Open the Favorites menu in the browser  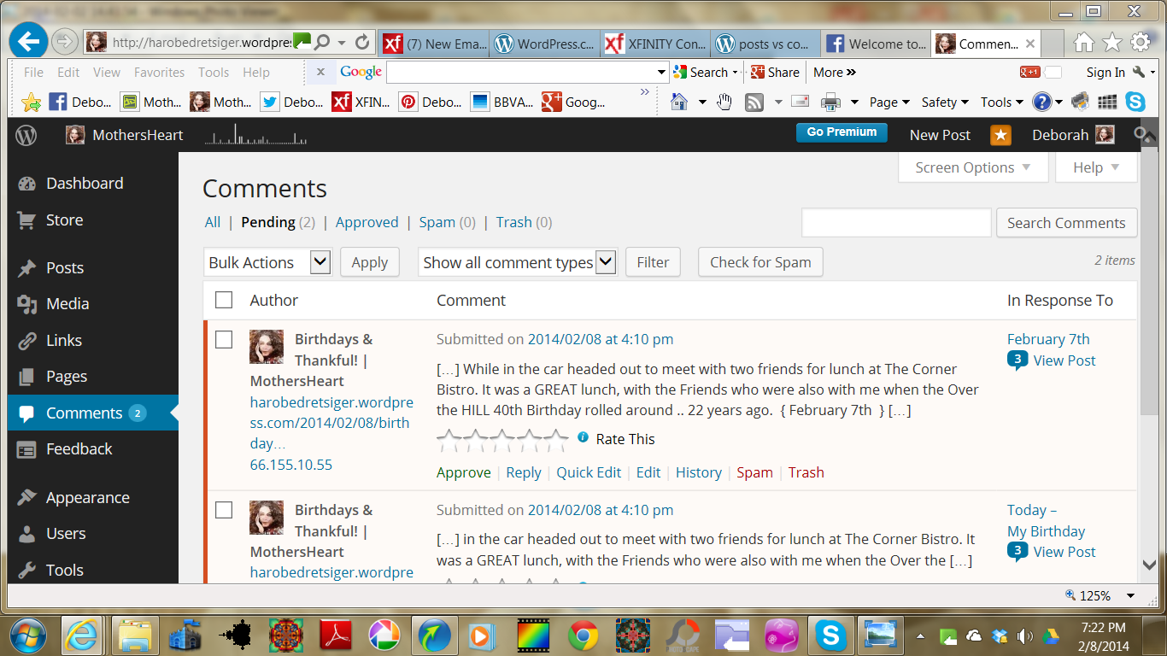[x=159, y=73]
